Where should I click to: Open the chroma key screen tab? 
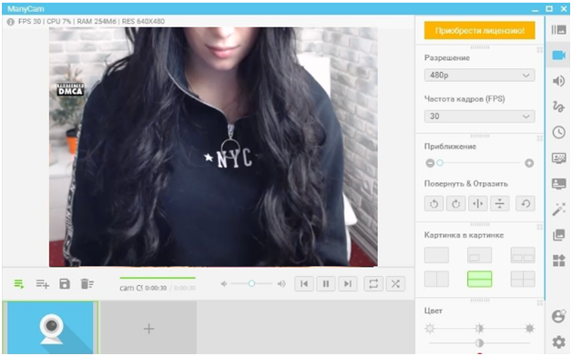tap(558, 158)
